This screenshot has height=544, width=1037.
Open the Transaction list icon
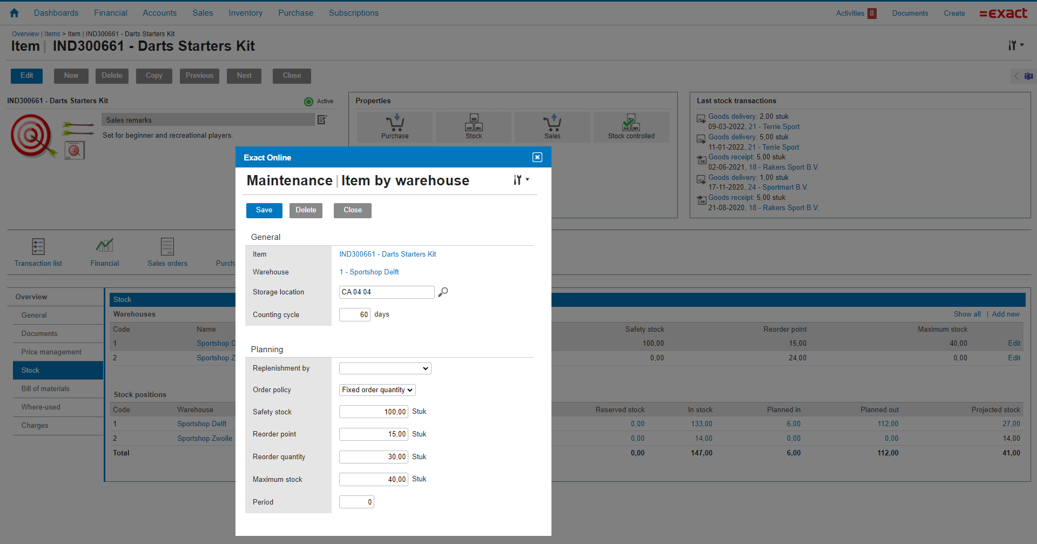[x=38, y=246]
